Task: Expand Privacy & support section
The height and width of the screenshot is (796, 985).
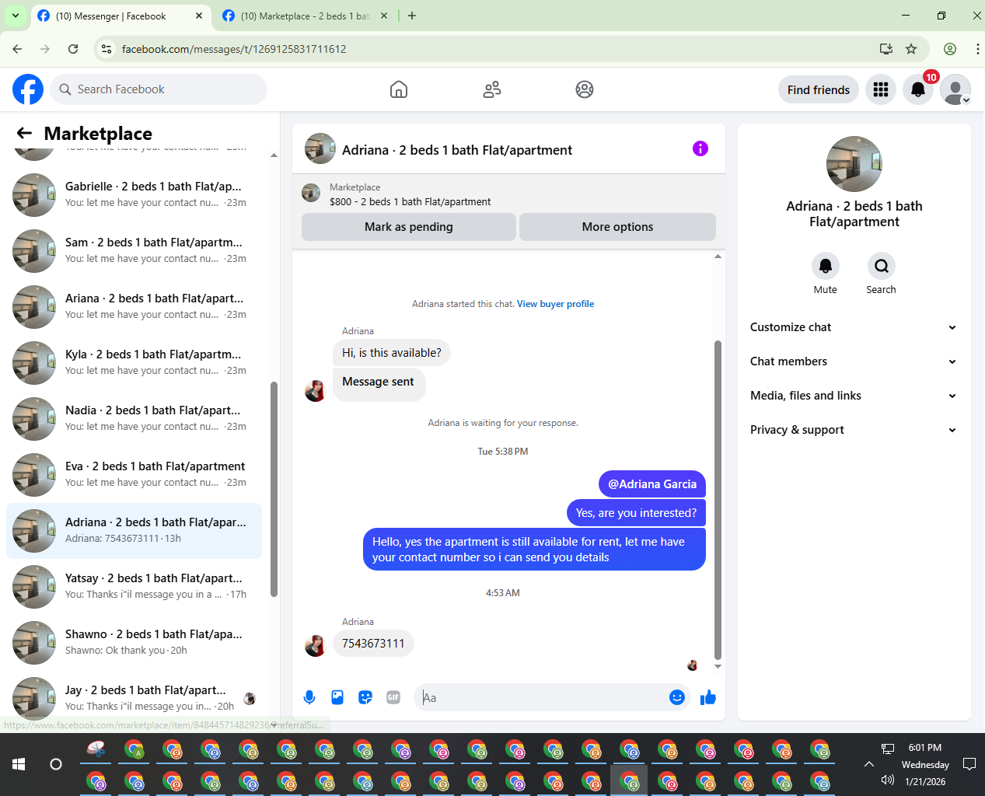Action: tap(854, 430)
